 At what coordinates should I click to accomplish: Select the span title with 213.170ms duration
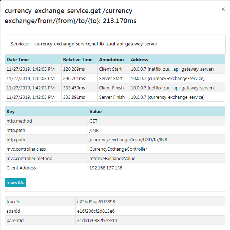tap(70, 16)
